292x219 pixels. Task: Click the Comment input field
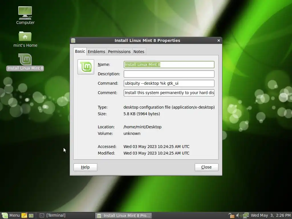(x=169, y=93)
